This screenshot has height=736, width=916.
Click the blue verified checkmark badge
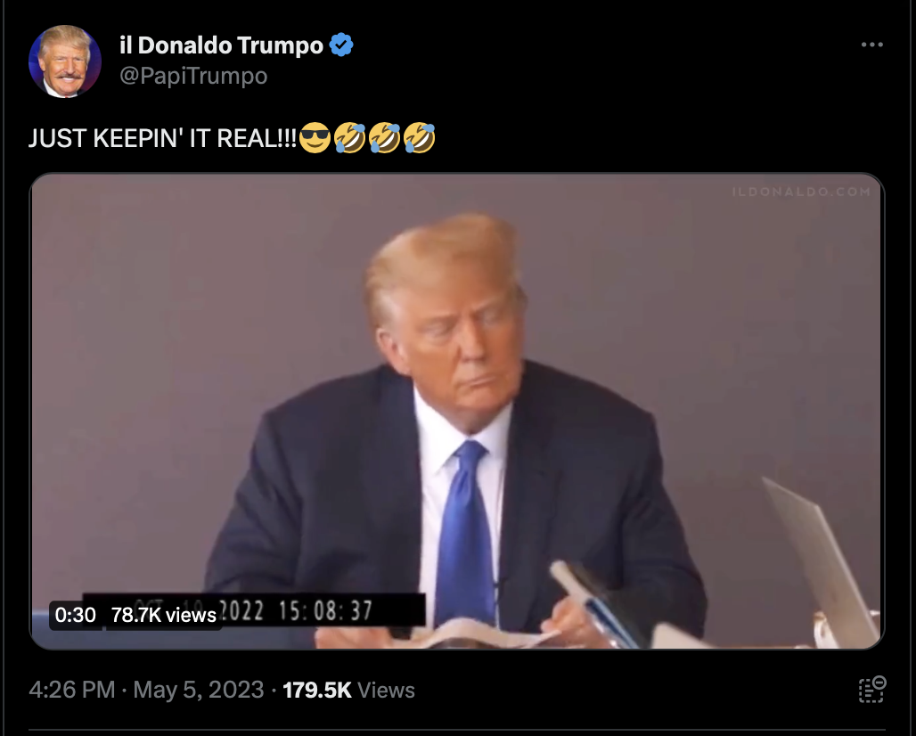point(341,45)
